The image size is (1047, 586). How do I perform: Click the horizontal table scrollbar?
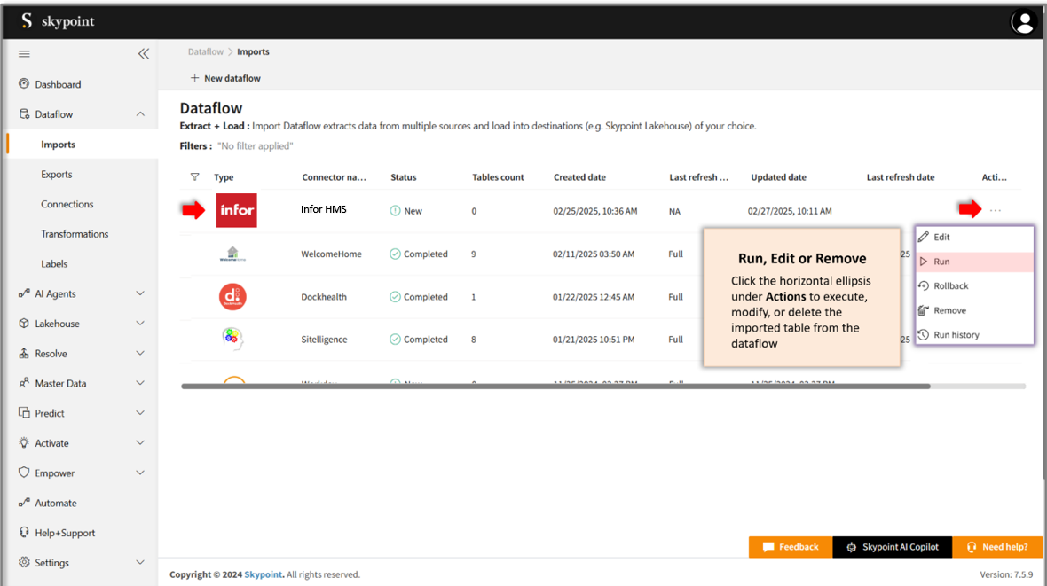(x=555, y=386)
